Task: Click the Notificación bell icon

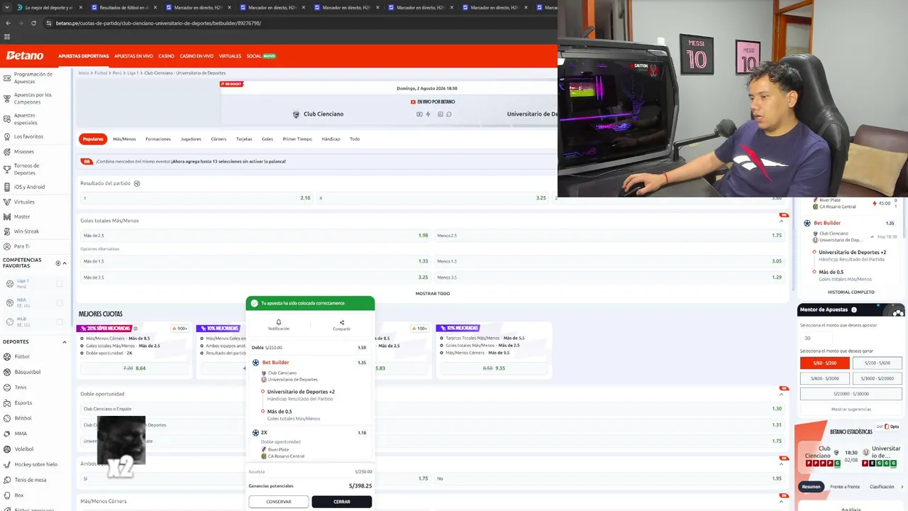Action: [279, 322]
